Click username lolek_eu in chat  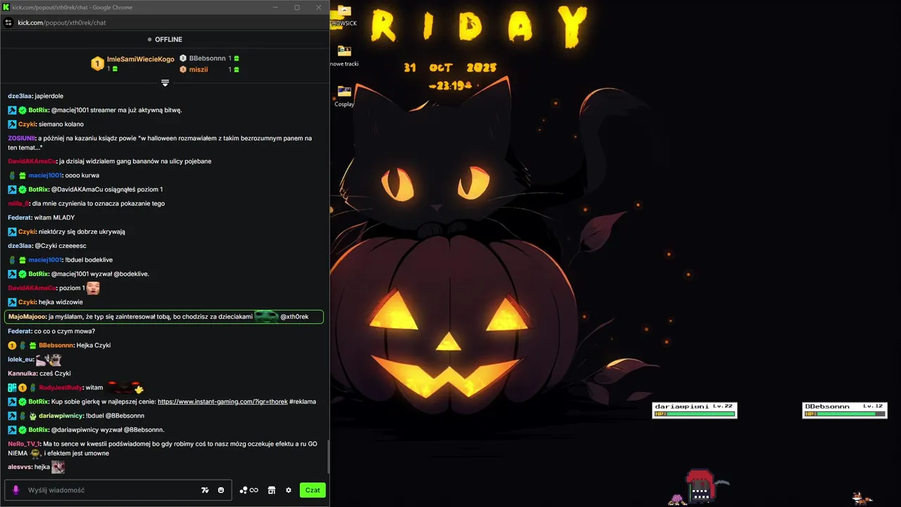coord(20,359)
